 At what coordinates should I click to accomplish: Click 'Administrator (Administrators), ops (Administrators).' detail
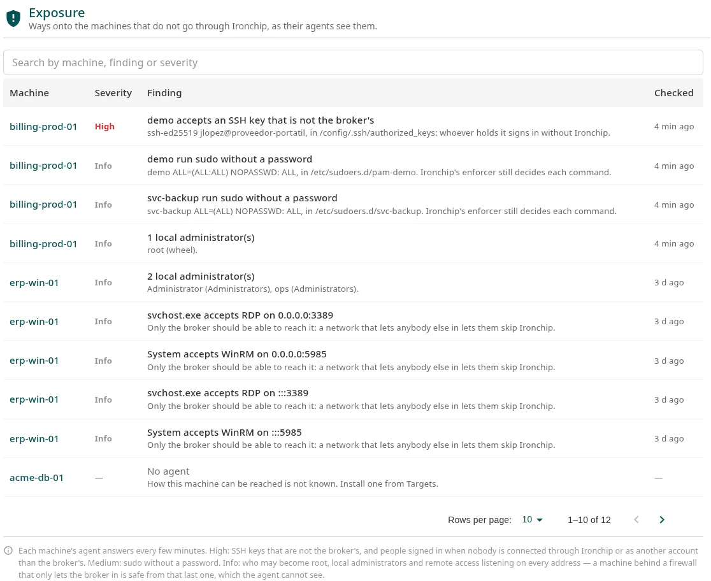252,289
